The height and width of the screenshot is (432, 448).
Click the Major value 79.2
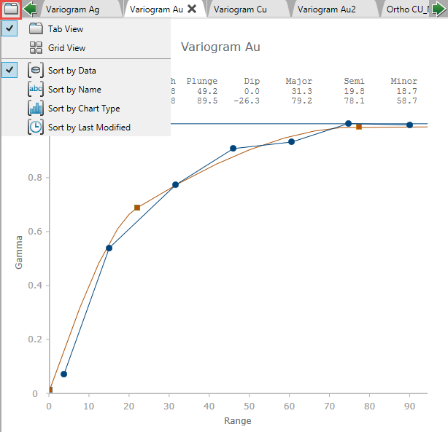click(x=302, y=101)
